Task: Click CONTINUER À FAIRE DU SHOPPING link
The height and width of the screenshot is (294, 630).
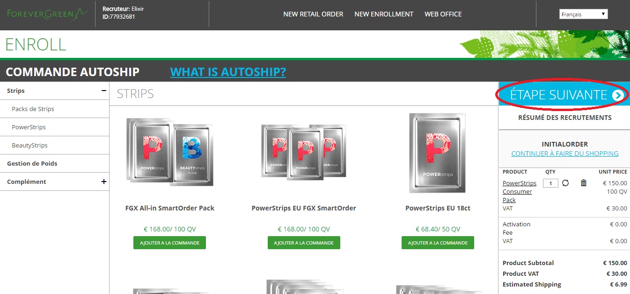Action: 564,153
